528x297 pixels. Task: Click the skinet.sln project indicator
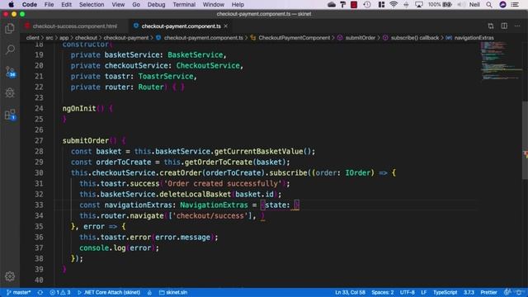pos(173,292)
